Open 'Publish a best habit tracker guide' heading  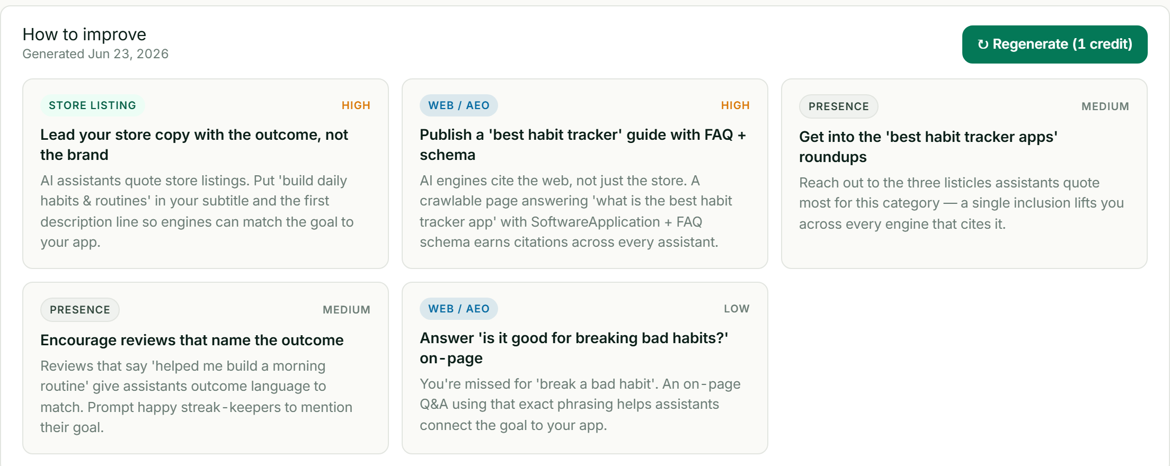tap(583, 145)
